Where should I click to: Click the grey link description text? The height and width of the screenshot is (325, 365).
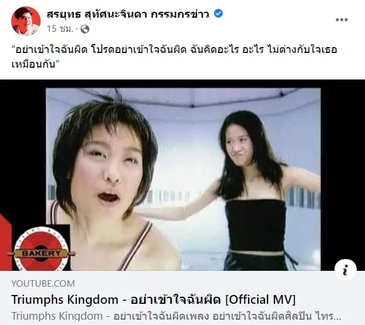pyautogui.click(x=176, y=316)
